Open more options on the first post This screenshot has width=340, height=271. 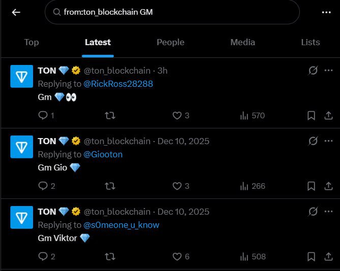[328, 71]
